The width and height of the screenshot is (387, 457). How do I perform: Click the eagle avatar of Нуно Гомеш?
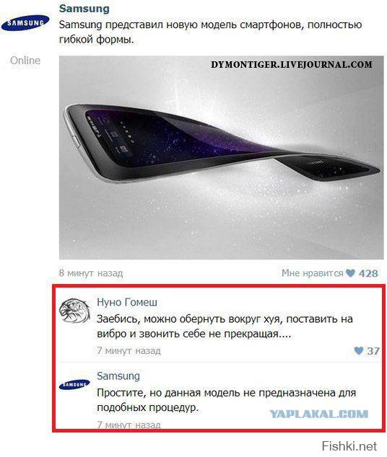coord(74,311)
